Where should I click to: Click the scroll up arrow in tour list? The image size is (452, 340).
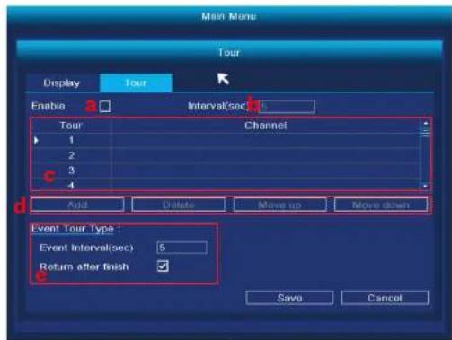pos(426,123)
